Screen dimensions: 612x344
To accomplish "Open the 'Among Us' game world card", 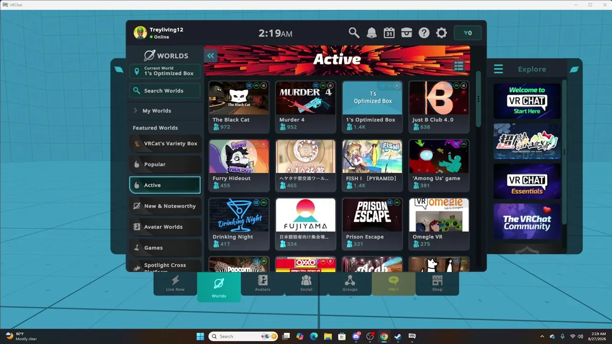I will pyautogui.click(x=439, y=166).
